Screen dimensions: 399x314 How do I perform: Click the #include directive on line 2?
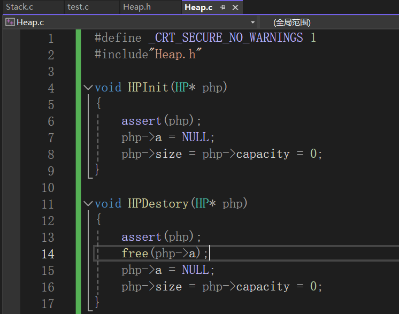[121, 54]
